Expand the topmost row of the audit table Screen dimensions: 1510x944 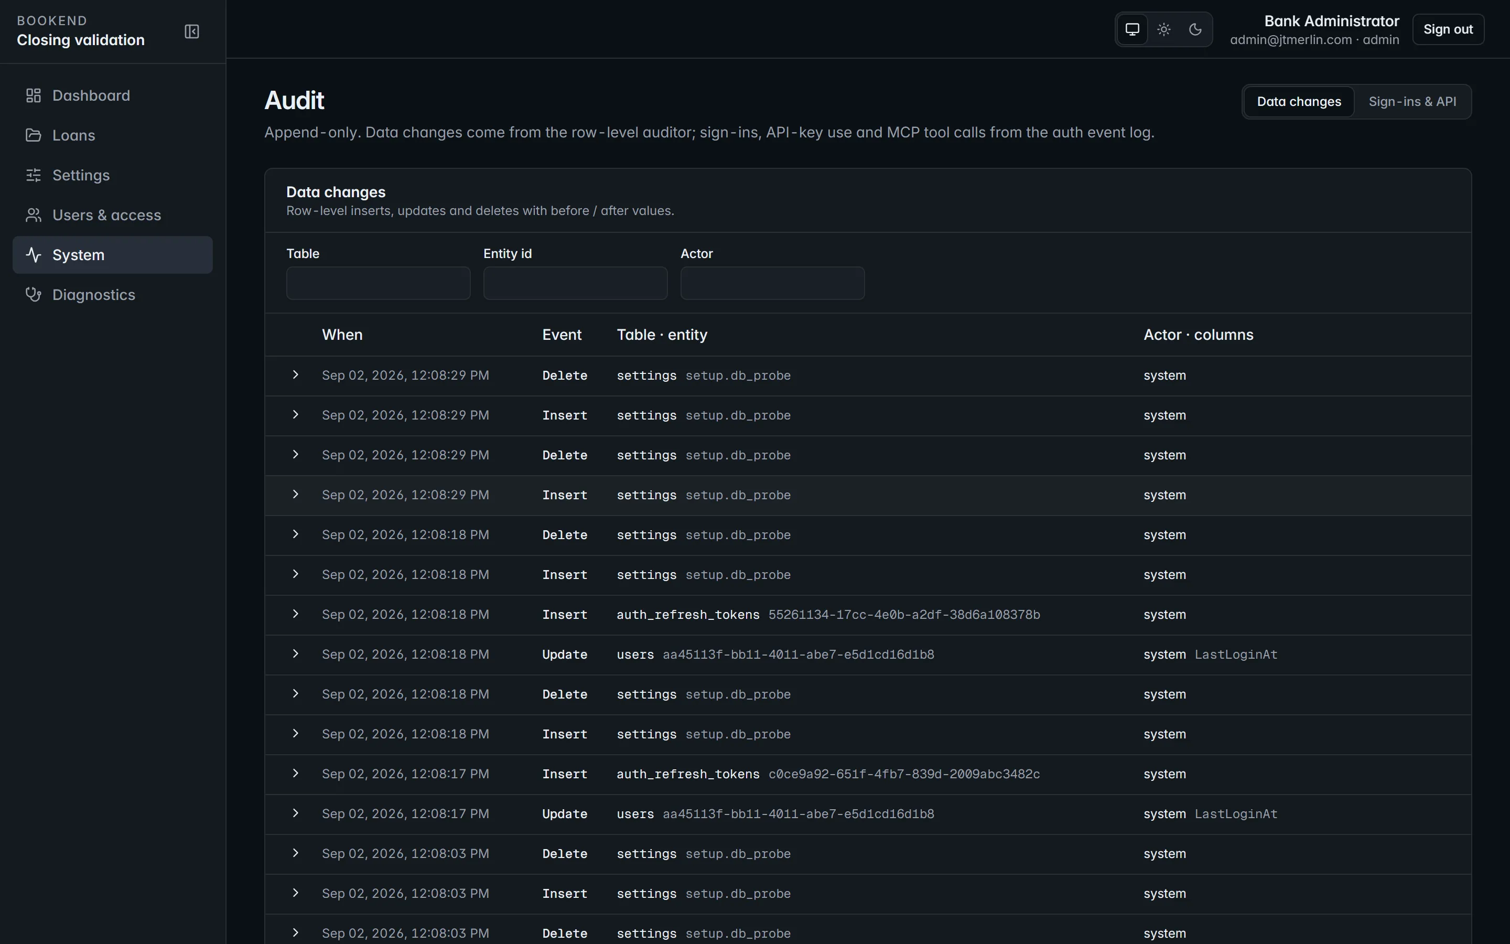click(296, 375)
